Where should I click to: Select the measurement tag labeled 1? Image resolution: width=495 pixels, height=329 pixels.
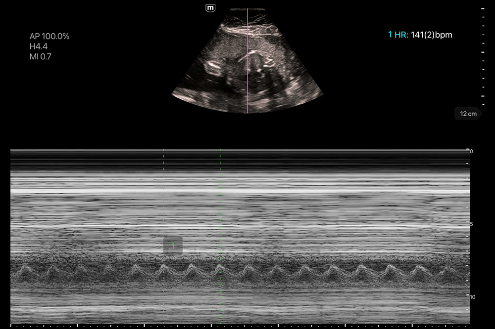173,246
